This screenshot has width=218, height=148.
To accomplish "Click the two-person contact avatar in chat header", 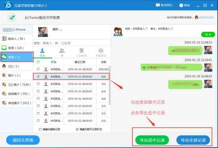I will [118, 32].
